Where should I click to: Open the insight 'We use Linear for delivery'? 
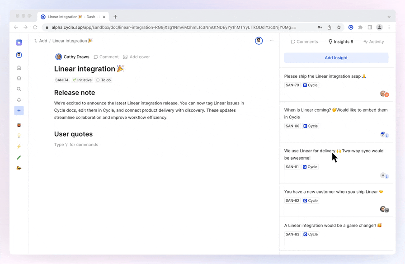(x=334, y=155)
